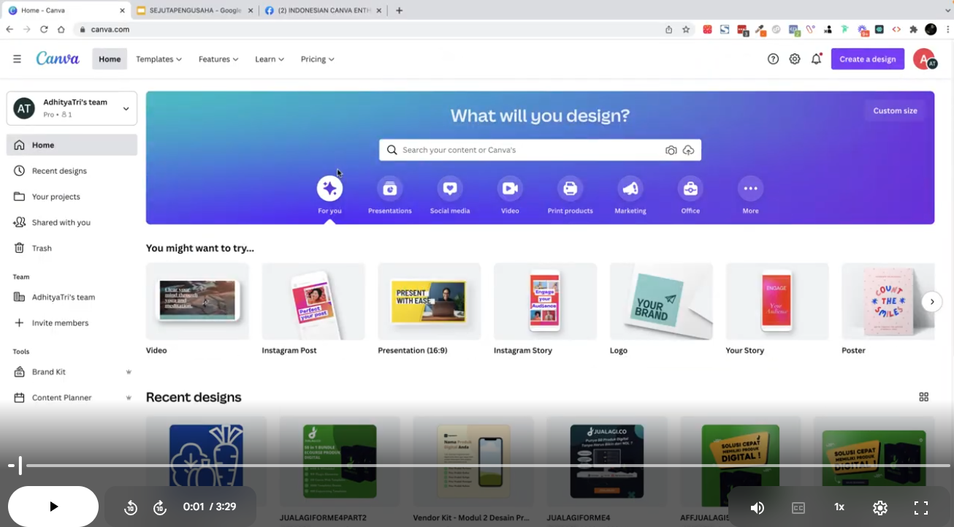Select the Office category icon

[690, 189]
